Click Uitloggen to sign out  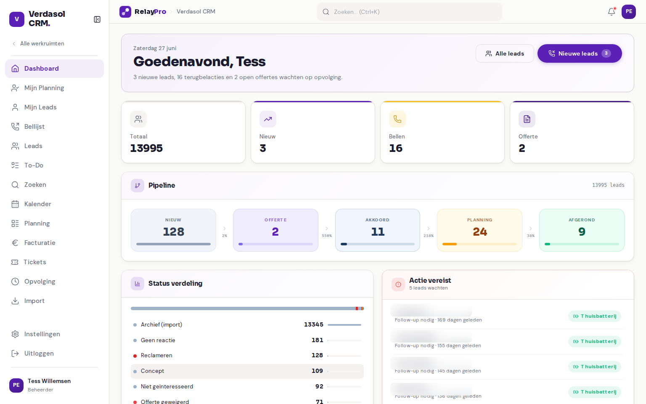pos(54,353)
